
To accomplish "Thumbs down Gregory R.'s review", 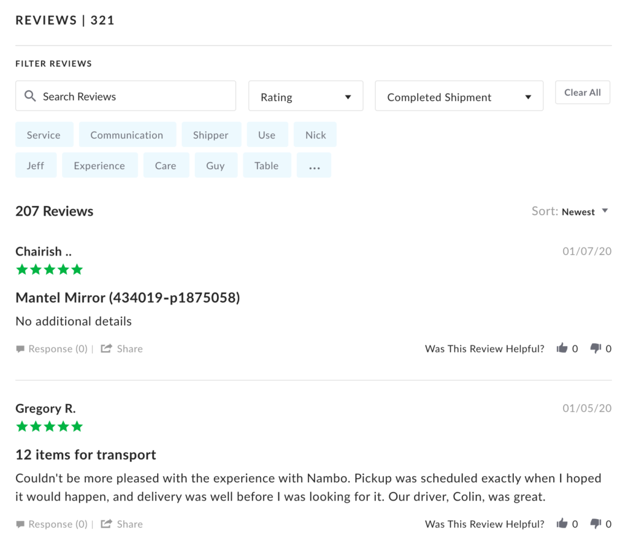I will [x=595, y=524].
